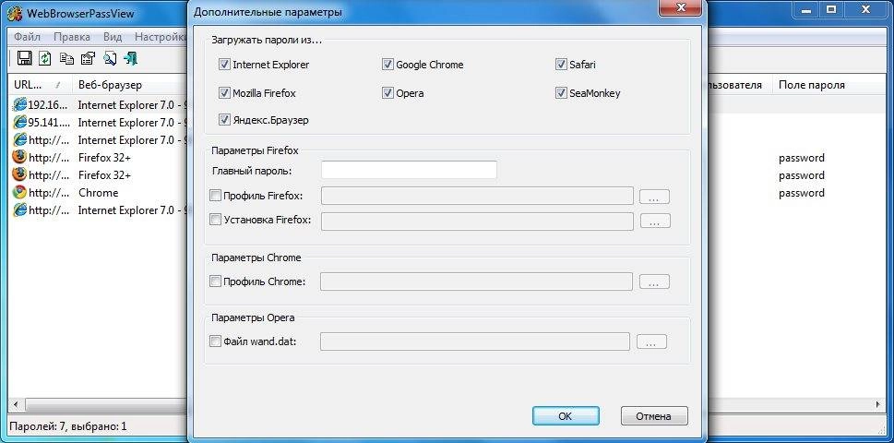
Task: Enable the Профиль Chrome checkbox
Action: pos(215,281)
